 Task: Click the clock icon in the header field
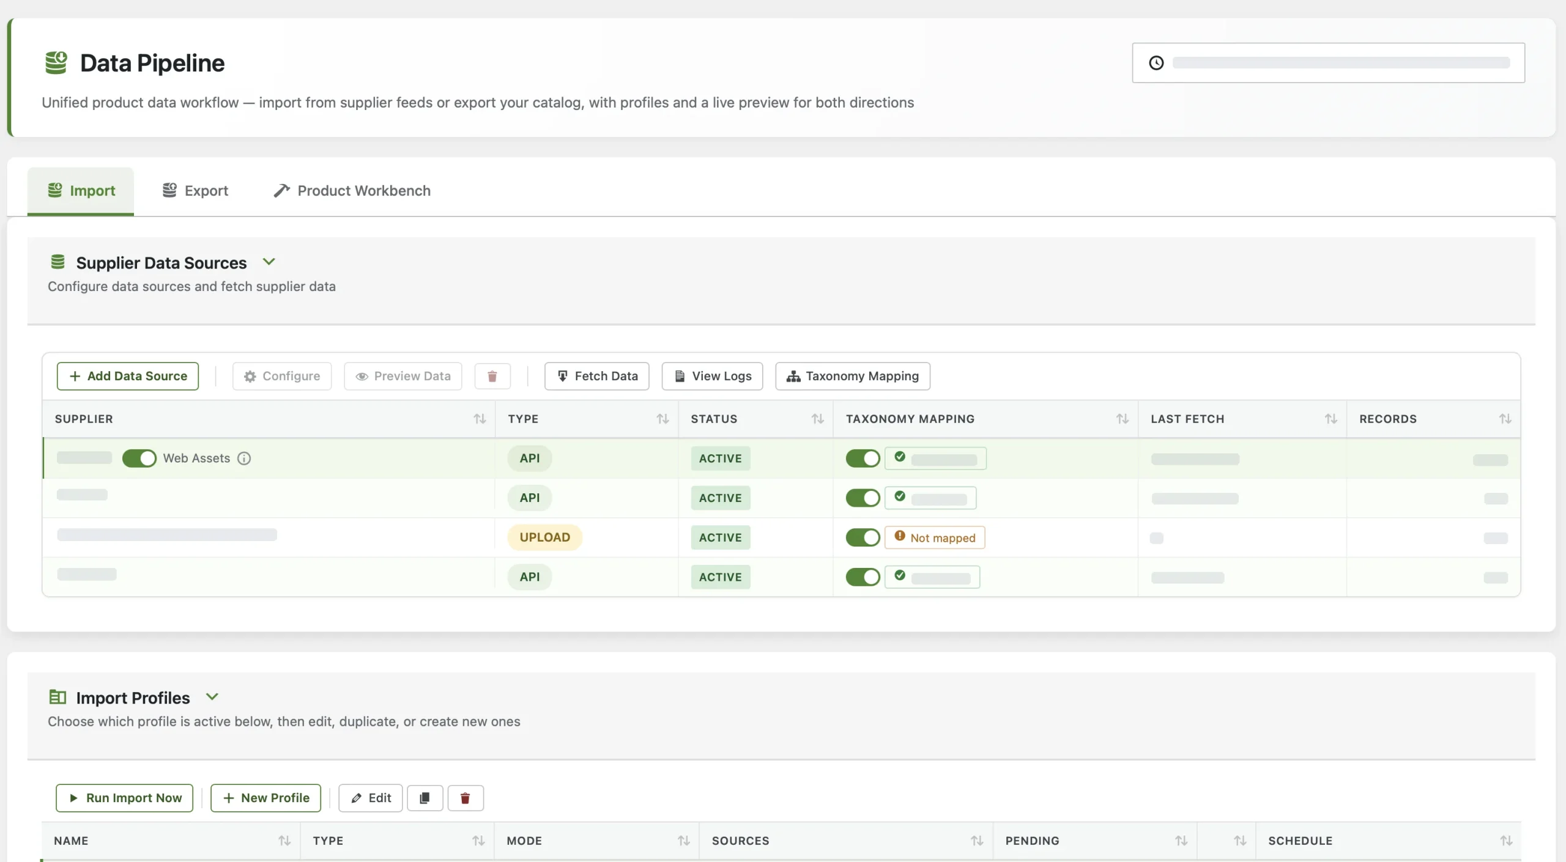(x=1156, y=63)
